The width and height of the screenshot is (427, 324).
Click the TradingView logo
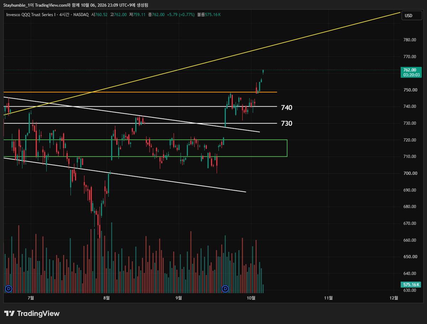[32, 313]
